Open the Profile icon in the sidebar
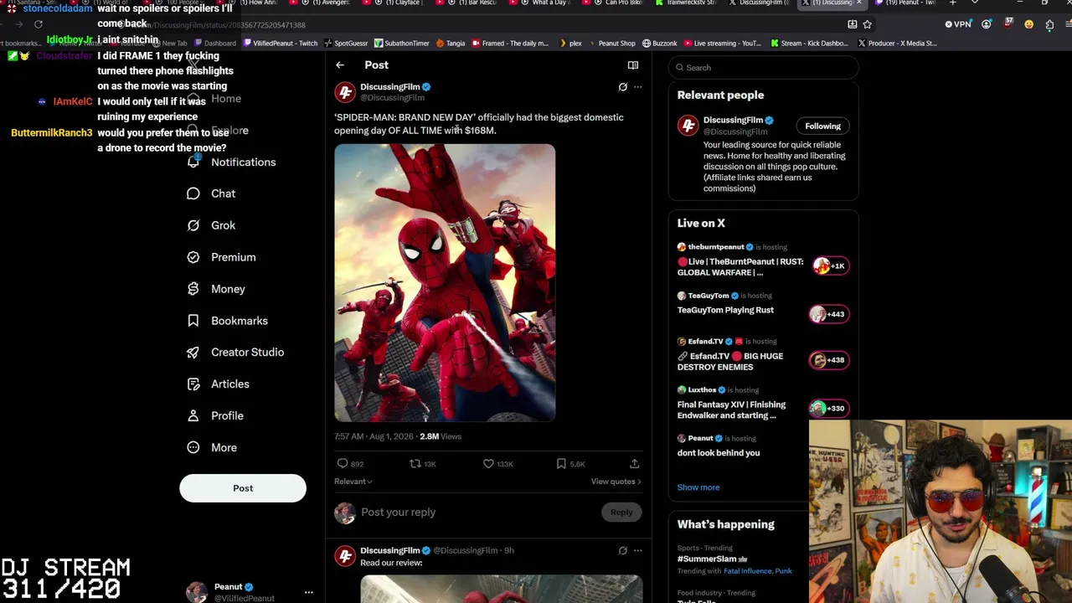 point(193,416)
